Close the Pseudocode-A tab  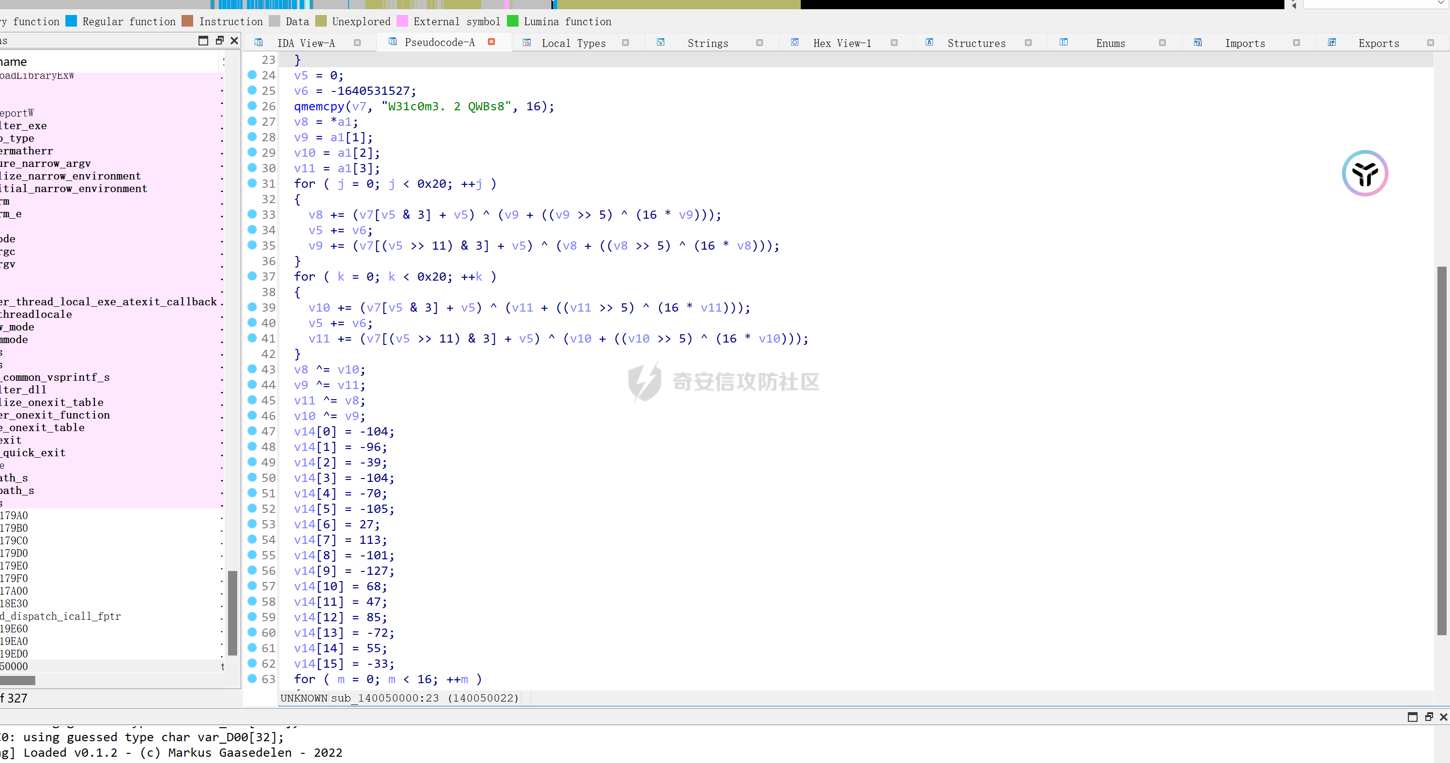tap(491, 42)
